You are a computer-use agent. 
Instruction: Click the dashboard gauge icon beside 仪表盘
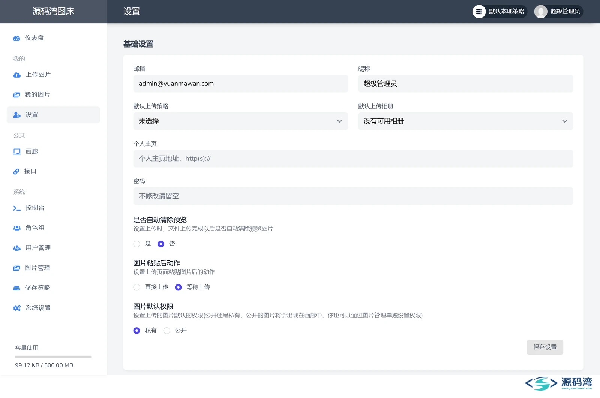(16, 38)
